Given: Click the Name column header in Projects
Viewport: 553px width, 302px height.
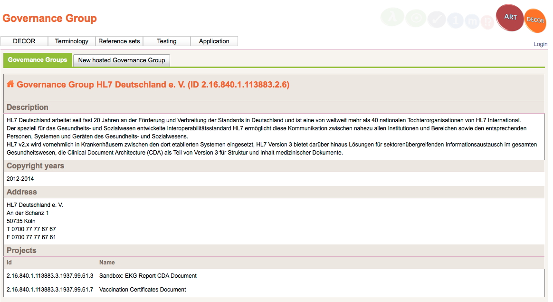Looking at the screenshot, I should coord(107,263).
